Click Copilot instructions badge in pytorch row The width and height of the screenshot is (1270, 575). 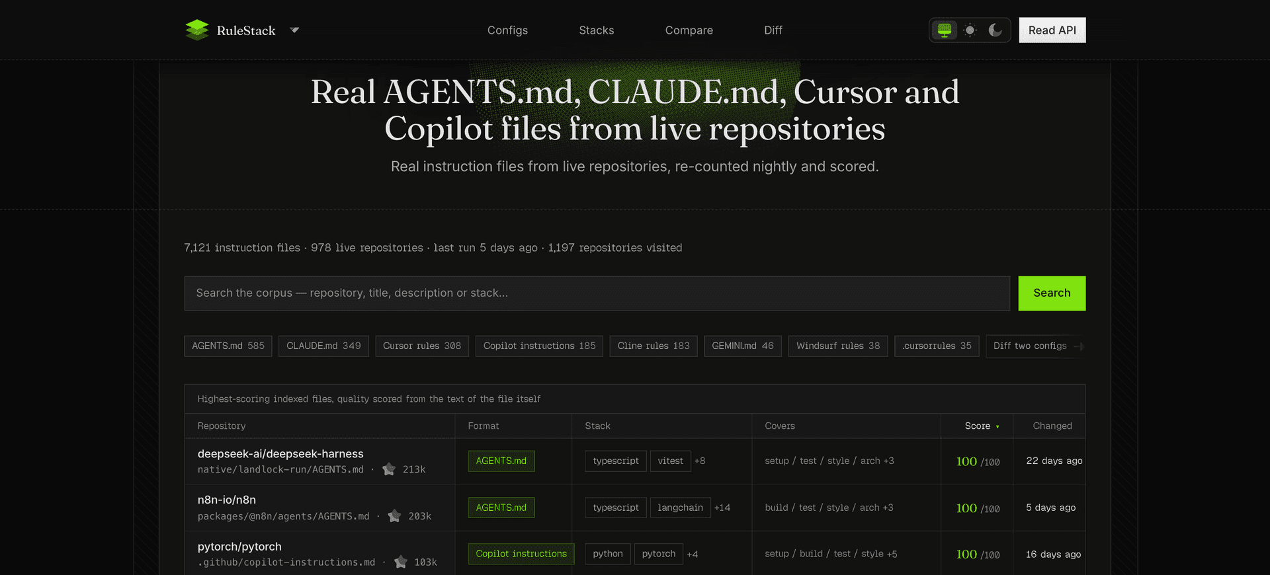coord(521,554)
